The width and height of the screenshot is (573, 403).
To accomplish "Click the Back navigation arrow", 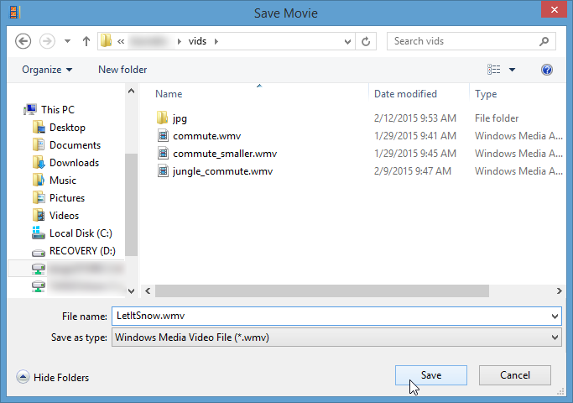I will tap(23, 41).
